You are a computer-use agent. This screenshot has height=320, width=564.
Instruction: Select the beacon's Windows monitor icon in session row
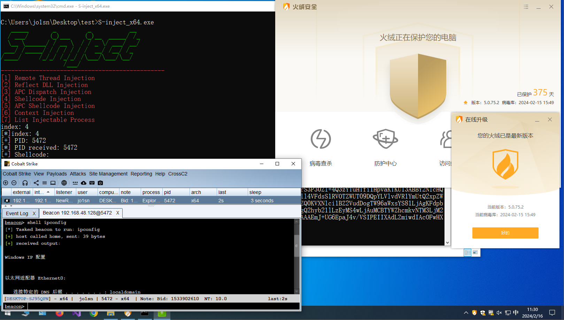coord(7,201)
